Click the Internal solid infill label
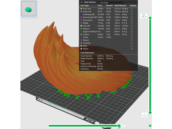 (x=90, y=17)
